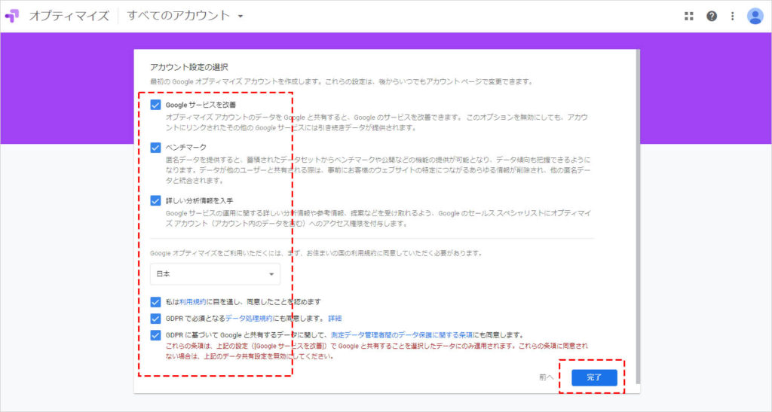Toggle the GDPR データ処理規約 agreement checkbox
Screen dimensions: 772x412
(156, 318)
